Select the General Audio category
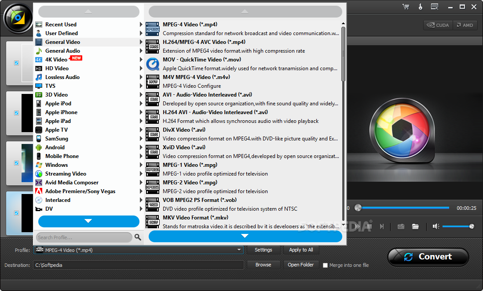The image size is (483, 291). tap(88, 51)
